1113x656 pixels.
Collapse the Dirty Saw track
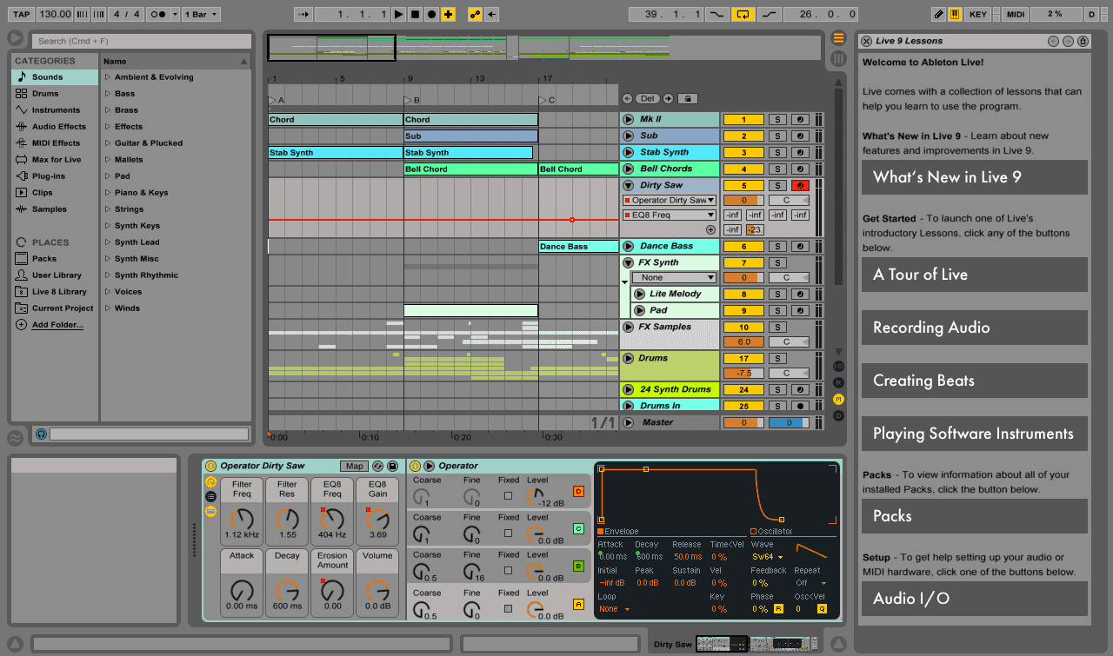pyautogui.click(x=628, y=185)
